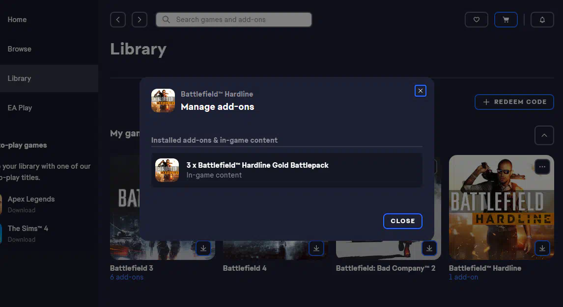Click the Battlefield 3 title text
Screen dimensions: 563x307
[131, 268]
